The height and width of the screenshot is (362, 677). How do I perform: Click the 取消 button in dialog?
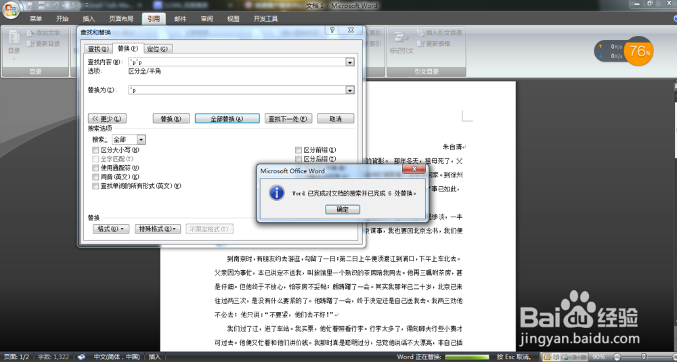pyautogui.click(x=336, y=118)
